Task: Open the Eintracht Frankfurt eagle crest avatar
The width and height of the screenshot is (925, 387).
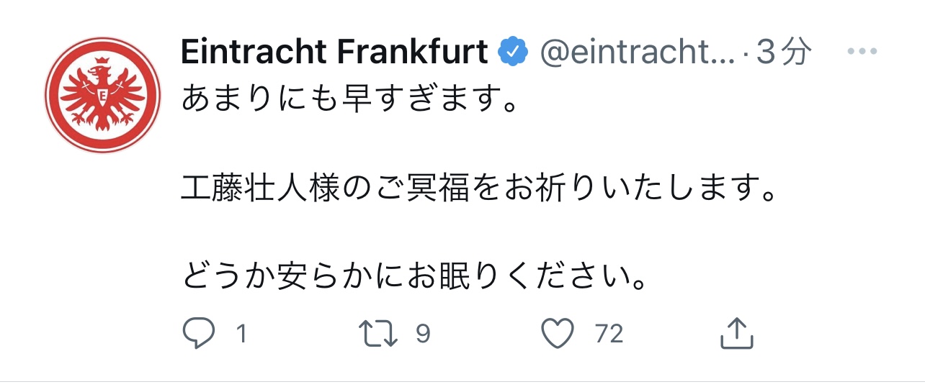Action: tap(102, 94)
